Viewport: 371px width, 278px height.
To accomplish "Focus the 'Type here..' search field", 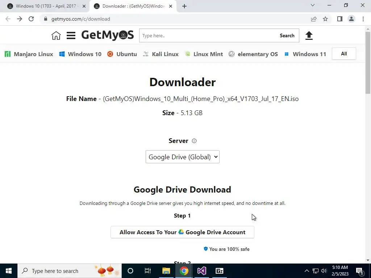I will tap(208, 36).
